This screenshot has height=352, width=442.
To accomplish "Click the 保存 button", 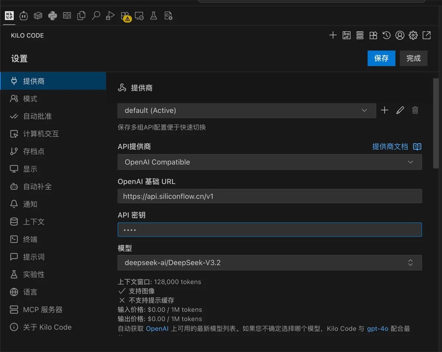I will coord(381,58).
